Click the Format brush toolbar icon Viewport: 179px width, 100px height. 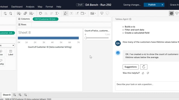click(x=77, y=13)
